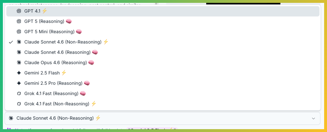
Task: Choose Gemini 2.5 Pro (Reasoning) option
Action: (x=53, y=83)
